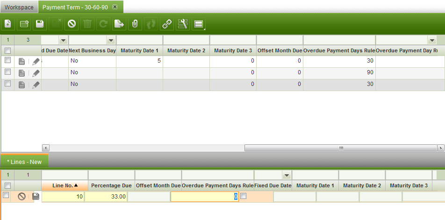Select the Lines - New subtab
This screenshot has height=220, width=445.
pyautogui.click(x=24, y=162)
